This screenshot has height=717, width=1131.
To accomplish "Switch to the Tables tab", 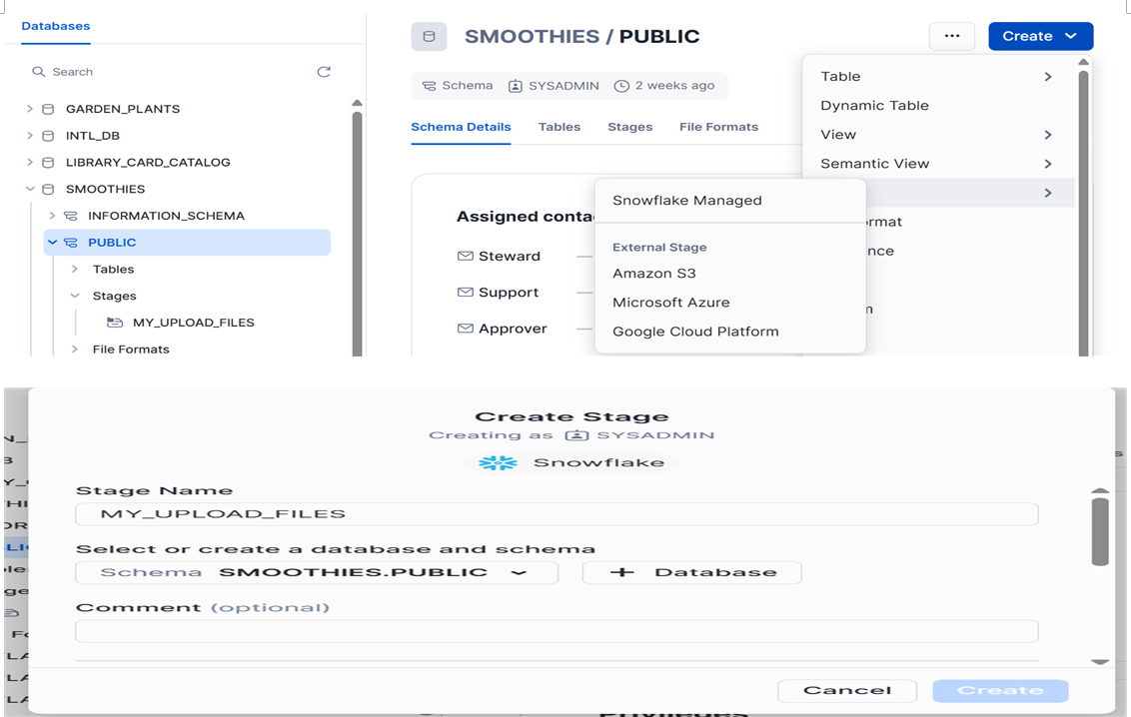I will tap(559, 127).
